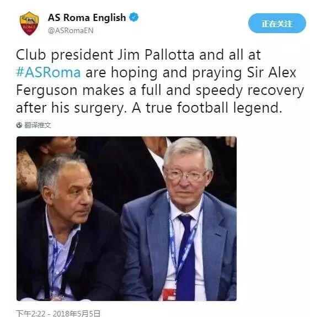Open the attached photo of two men
Image resolution: width=310 pixels, height=317 pixels.
pyautogui.click(x=126, y=219)
